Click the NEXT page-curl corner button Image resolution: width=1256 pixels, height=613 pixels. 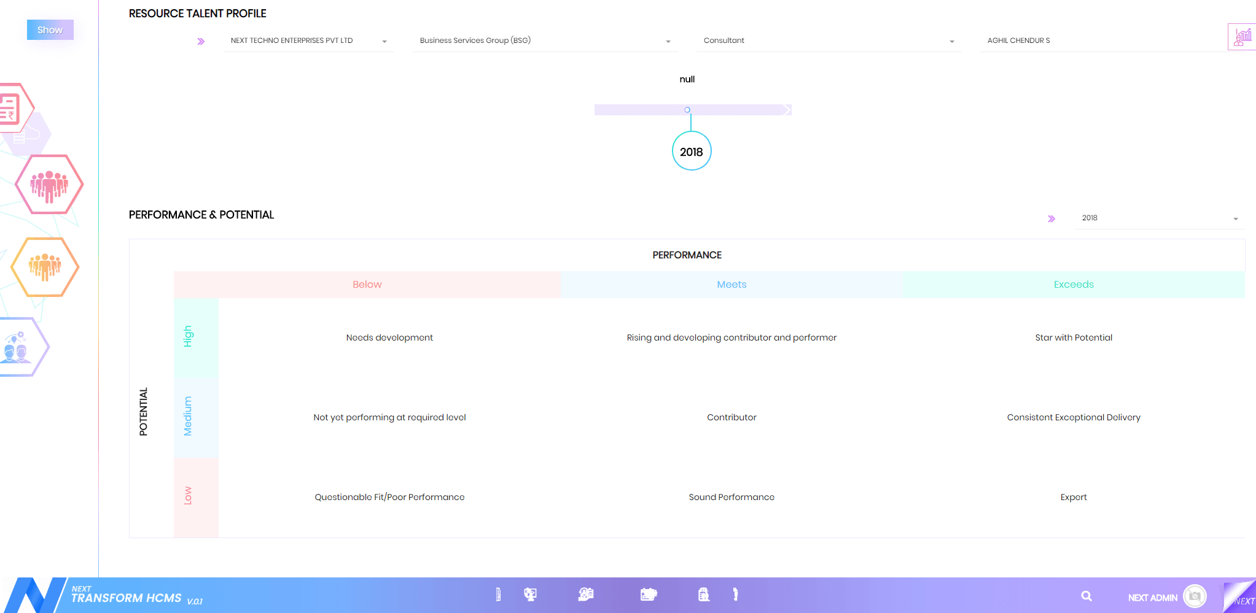1241,597
